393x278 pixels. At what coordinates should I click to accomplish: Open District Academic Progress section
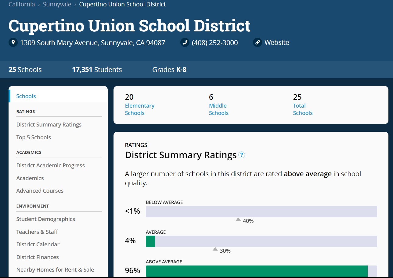51,166
